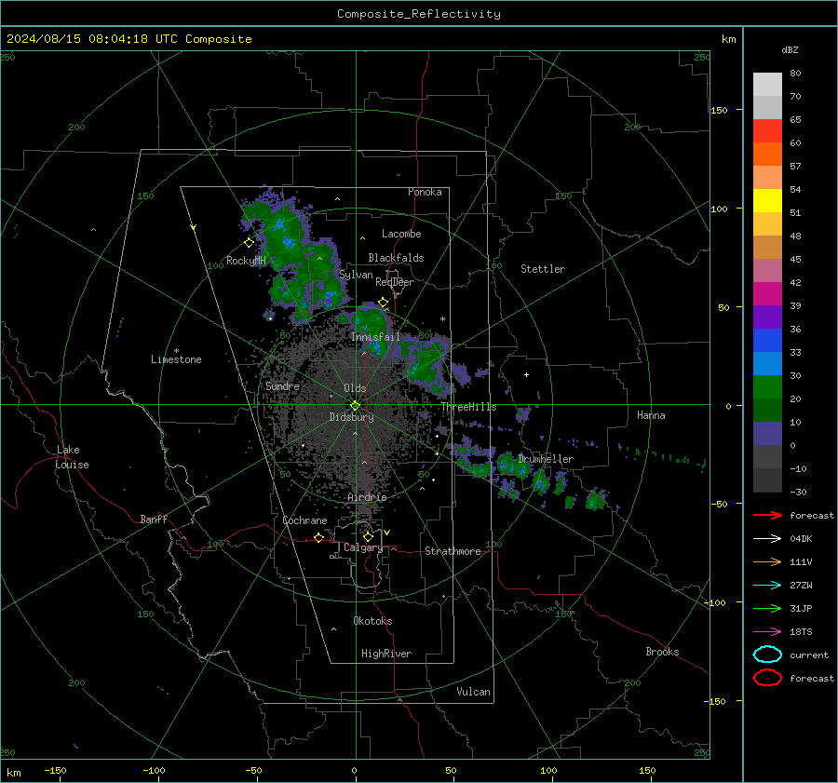Click the white 04DK arrow in legend

[x=767, y=538]
